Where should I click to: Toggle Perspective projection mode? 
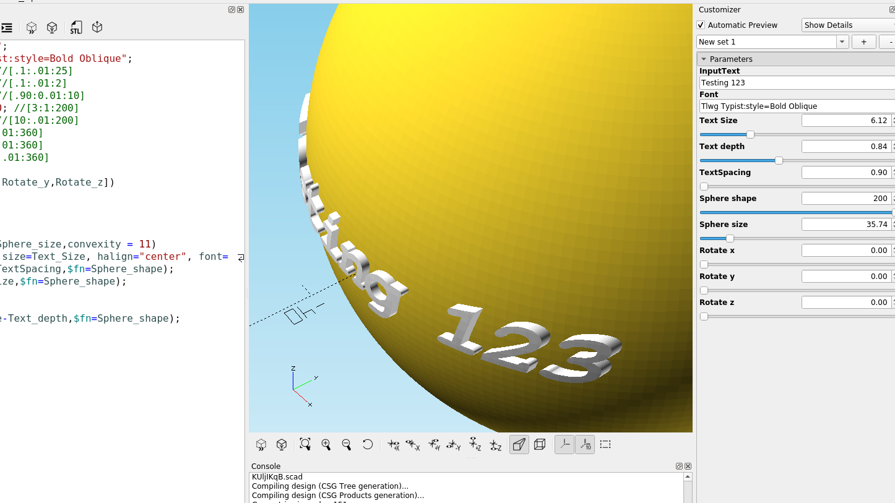pos(519,444)
